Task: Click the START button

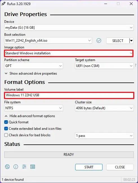Action: (89, 167)
